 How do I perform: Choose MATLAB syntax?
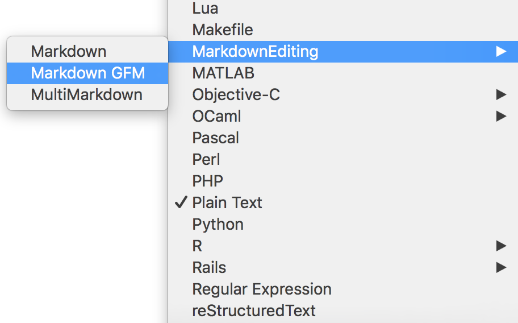(223, 73)
